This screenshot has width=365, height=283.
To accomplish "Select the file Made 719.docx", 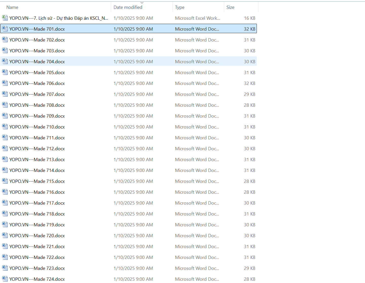I will [x=37, y=225].
